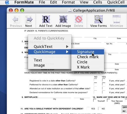Open the View menu
The height and width of the screenshot is (114, 127).
[x=84, y=2]
